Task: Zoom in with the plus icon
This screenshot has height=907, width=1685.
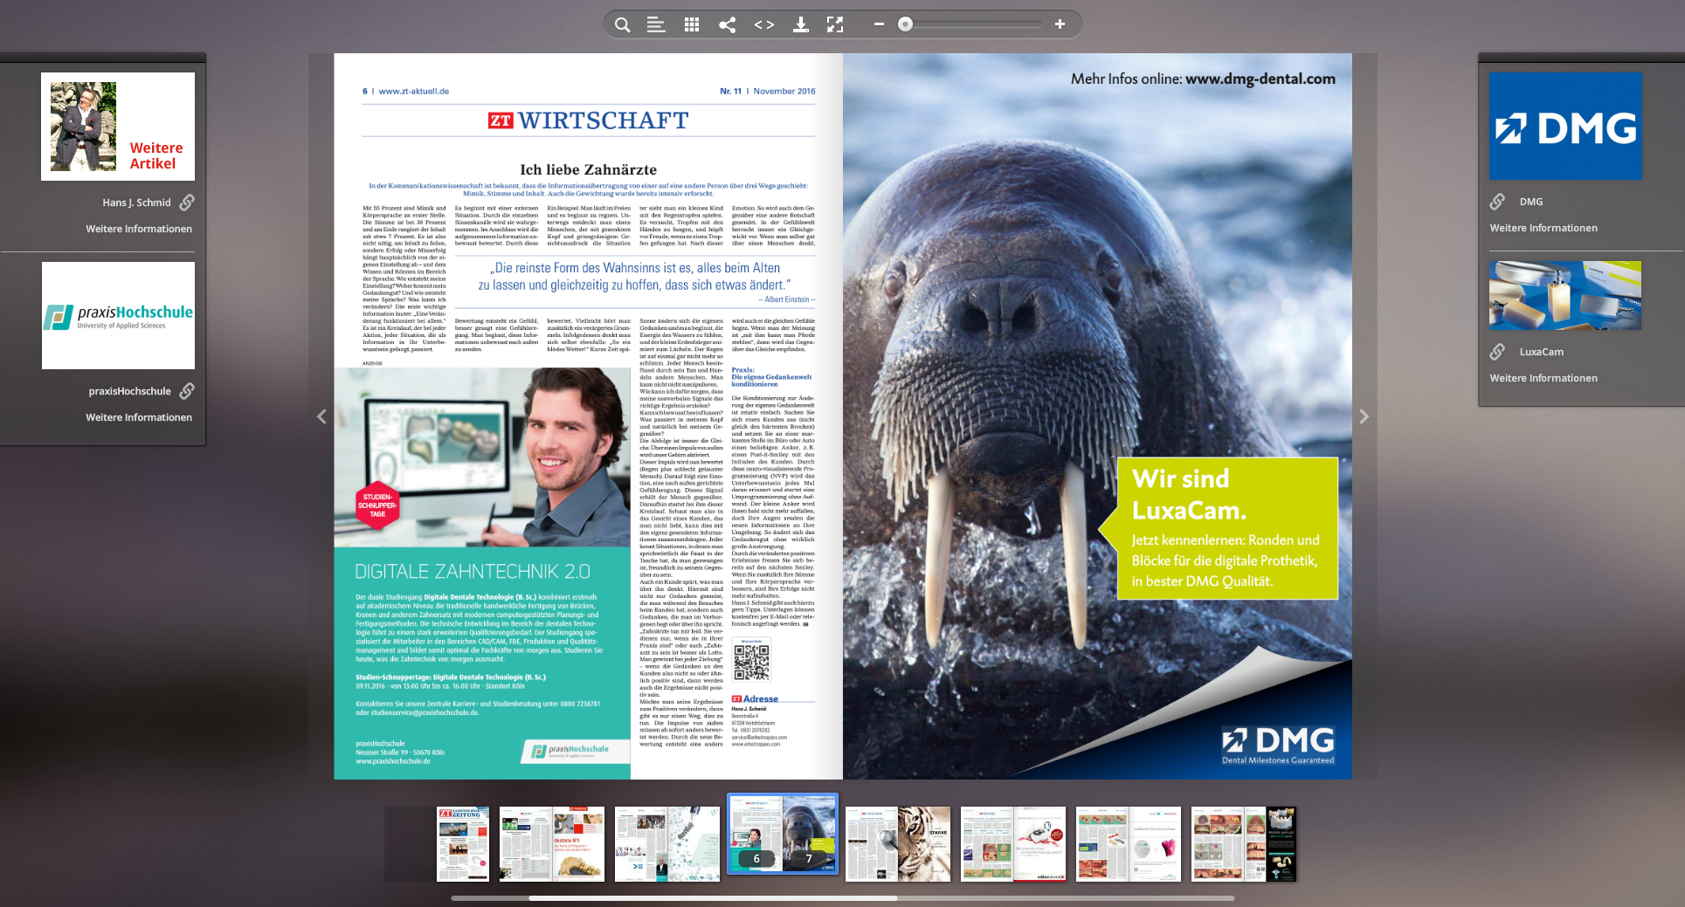Action: pos(1060,24)
